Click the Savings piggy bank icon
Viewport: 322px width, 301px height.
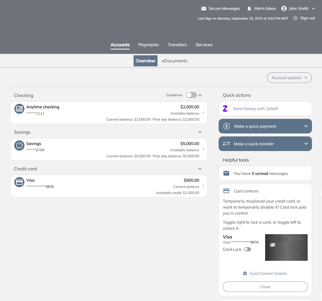tap(19, 145)
